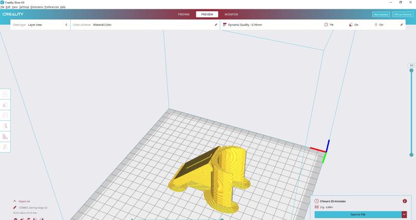This screenshot has width=416, height=220.
Task: Click the pencil icon beside model name
Action: [x=15, y=208]
